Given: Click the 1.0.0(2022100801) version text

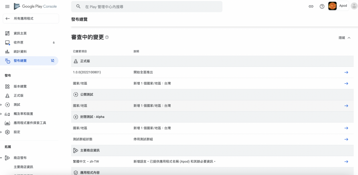Looking at the screenshot, I should click(x=87, y=72).
